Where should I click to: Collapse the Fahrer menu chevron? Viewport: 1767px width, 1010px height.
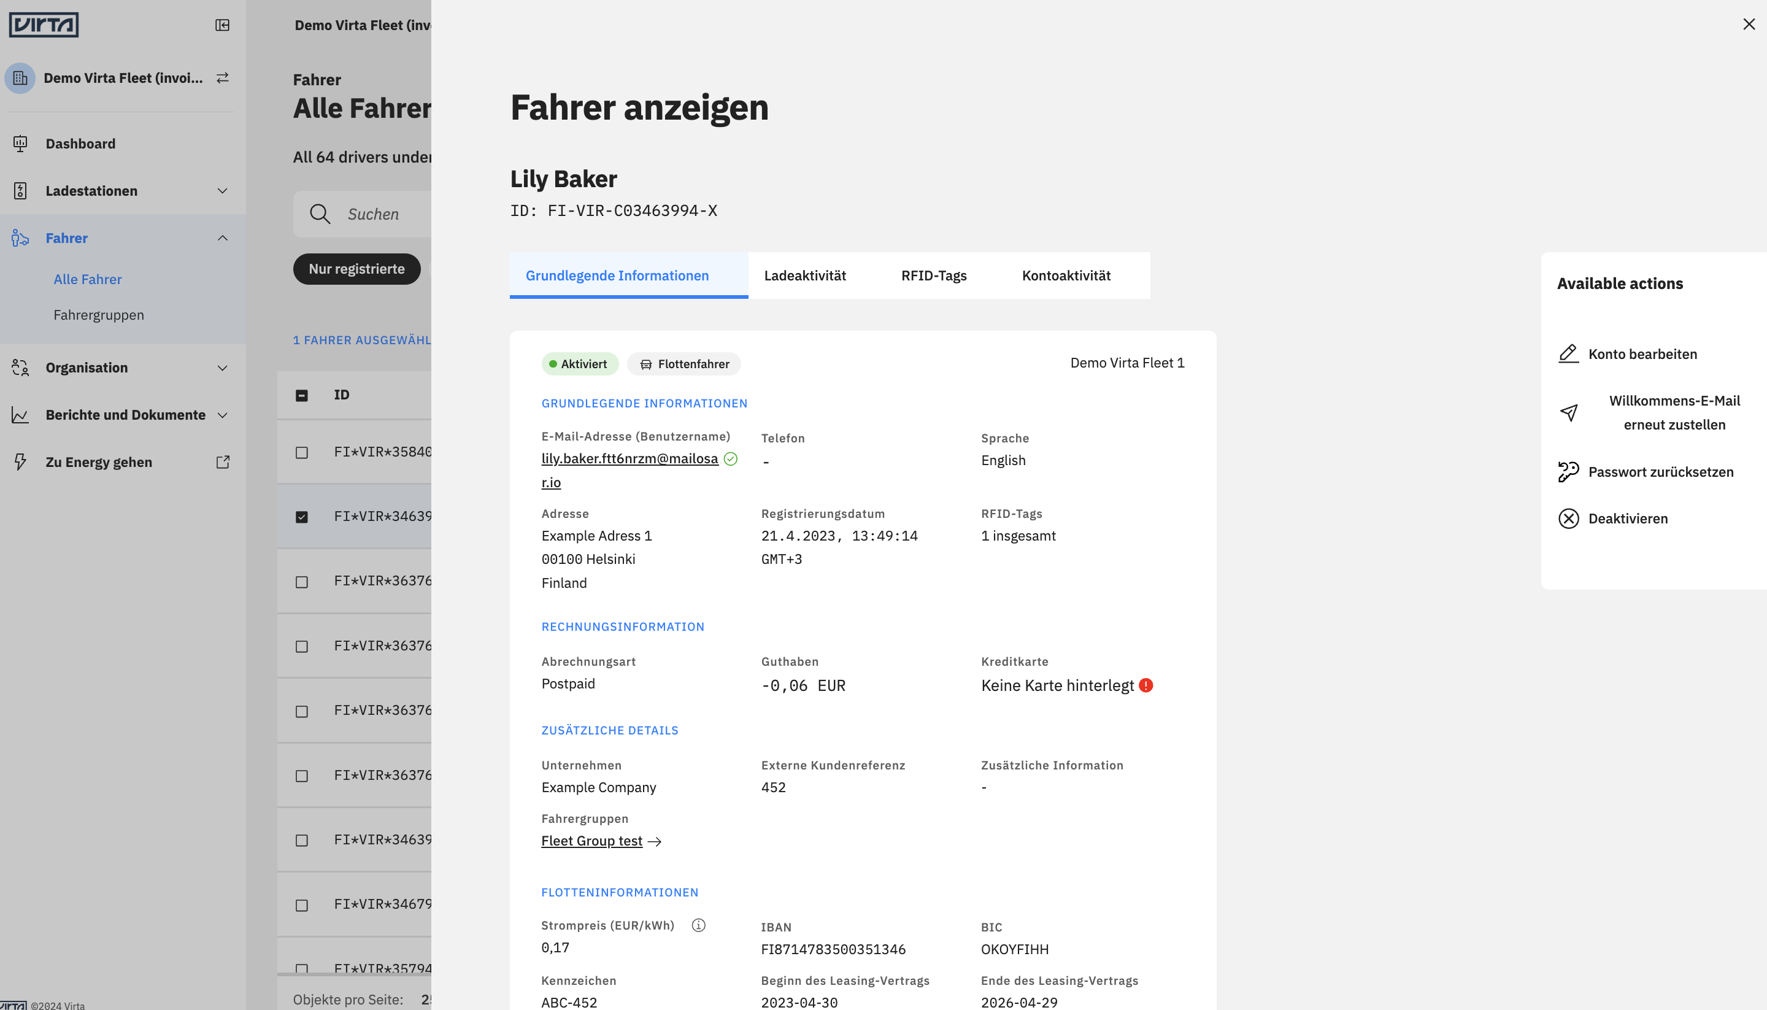click(223, 238)
